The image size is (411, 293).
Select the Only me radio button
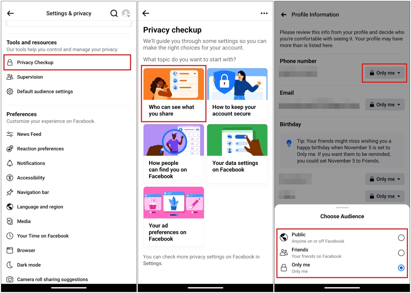401,268
